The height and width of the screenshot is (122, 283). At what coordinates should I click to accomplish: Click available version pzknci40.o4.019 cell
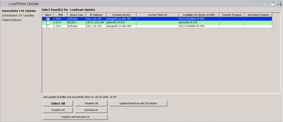point(199,22)
